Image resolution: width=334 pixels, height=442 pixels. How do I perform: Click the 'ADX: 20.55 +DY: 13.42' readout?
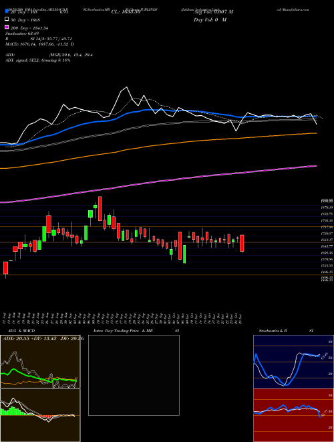[x=43, y=339]
